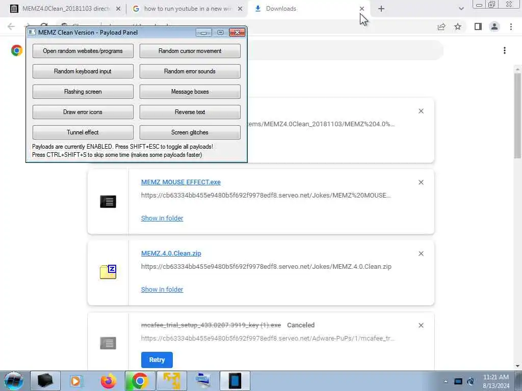Screen dimensions: 522x391
Task: Retry the canceled mcafee trial download
Action: 157,360
